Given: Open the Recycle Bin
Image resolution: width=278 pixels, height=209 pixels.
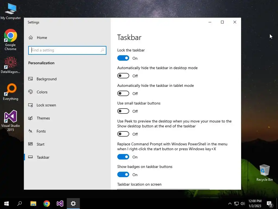Looking at the screenshot, I should coord(264,173).
